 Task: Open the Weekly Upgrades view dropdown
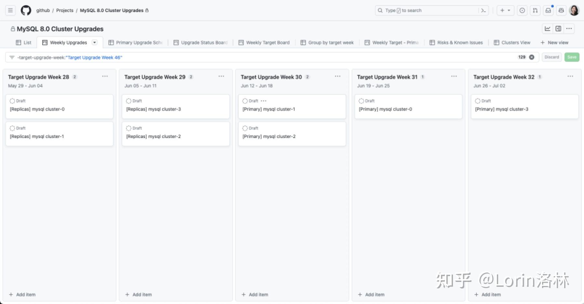95,43
